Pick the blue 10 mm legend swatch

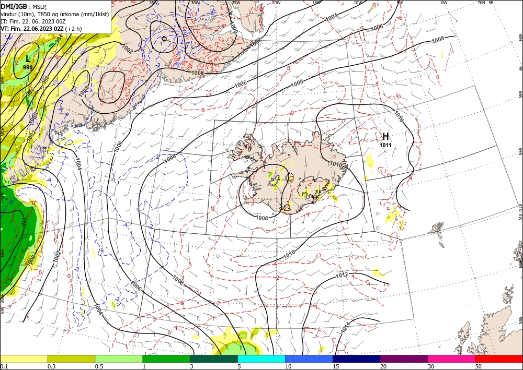tap(309, 359)
